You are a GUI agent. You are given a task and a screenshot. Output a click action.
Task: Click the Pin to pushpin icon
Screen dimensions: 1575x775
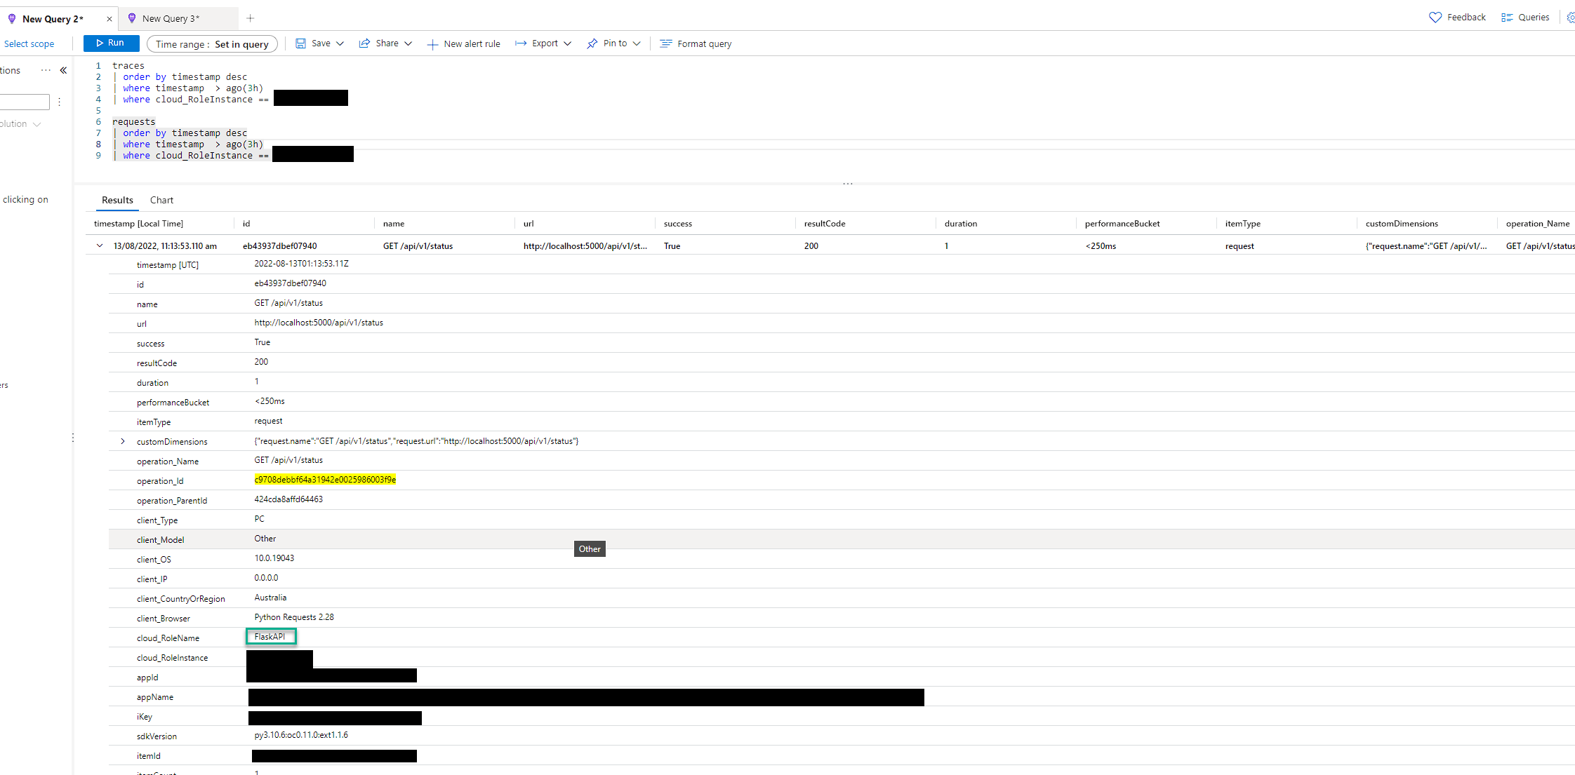tap(592, 43)
